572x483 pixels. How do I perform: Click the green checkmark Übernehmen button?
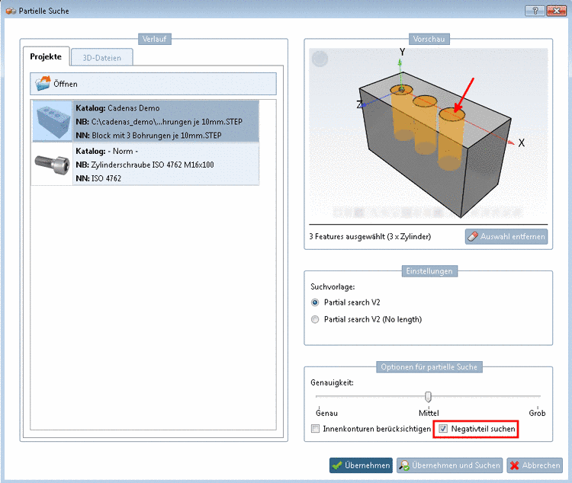coord(361,465)
